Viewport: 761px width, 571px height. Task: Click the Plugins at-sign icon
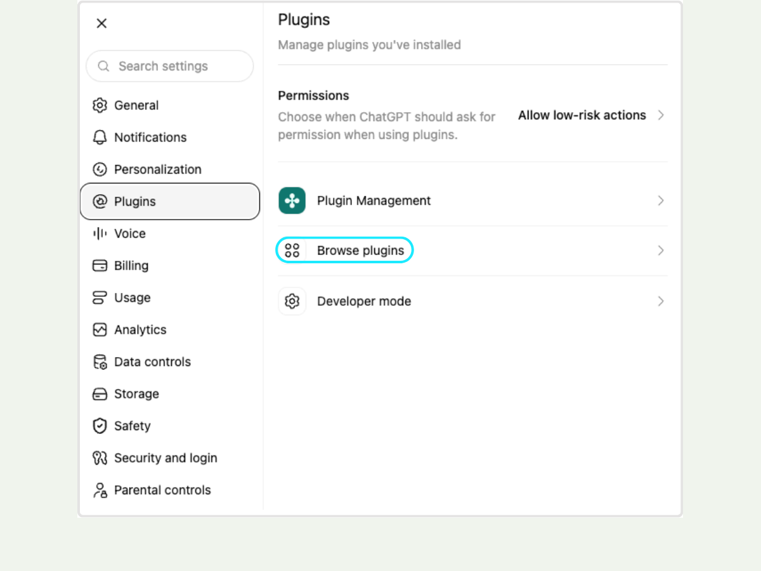[x=100, y=202]
